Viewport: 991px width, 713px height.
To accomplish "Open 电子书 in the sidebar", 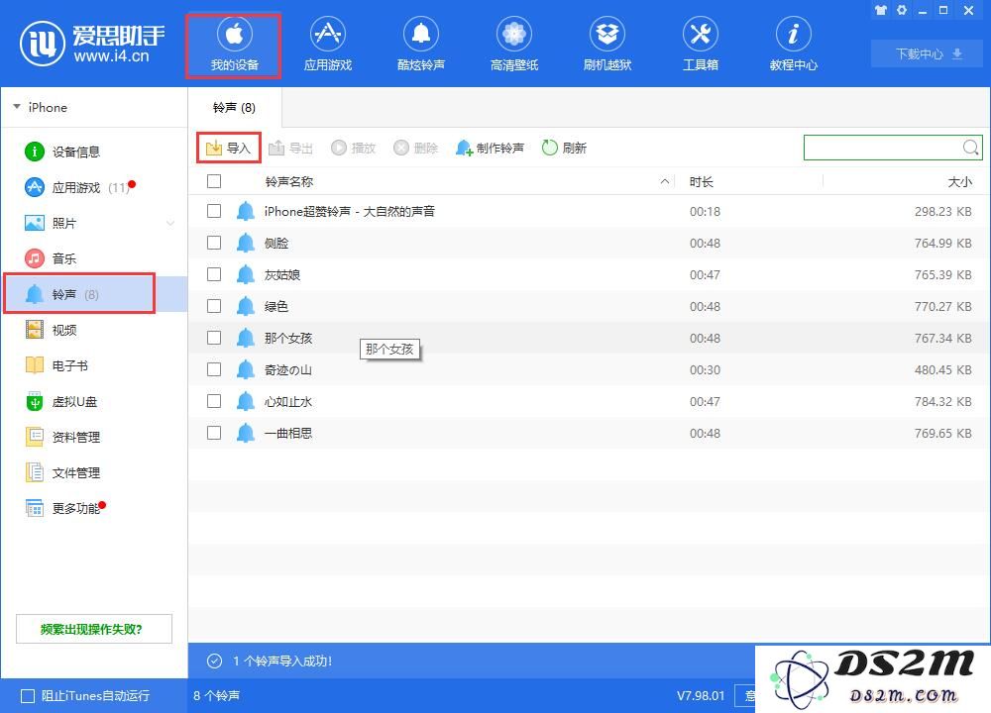I will (x=56, y=365).
